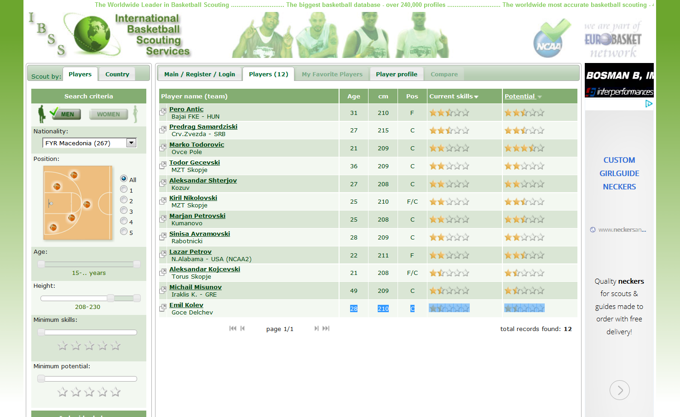The image size is (680, 417).
Task: Click the popup icon beside Marko Todorovic
Action: [x=163, y=148]
